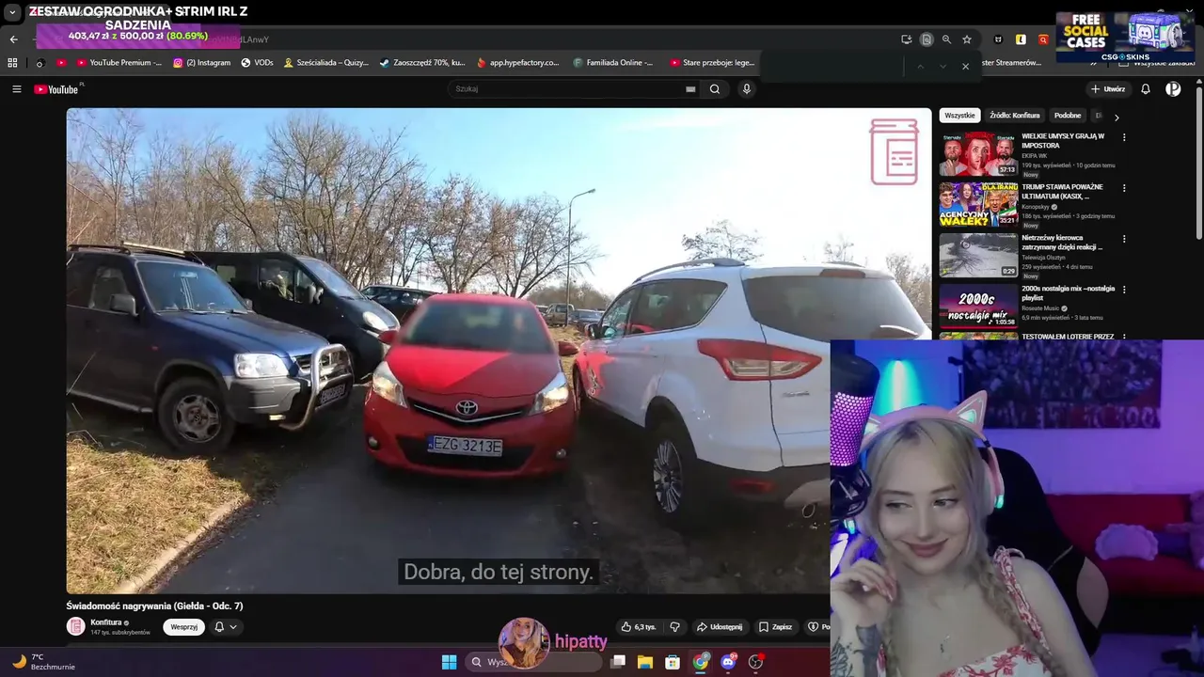Open the Konfitura channel avatar
The image size is (1204, 677).
pyautogui.click(x=75, y=626)
